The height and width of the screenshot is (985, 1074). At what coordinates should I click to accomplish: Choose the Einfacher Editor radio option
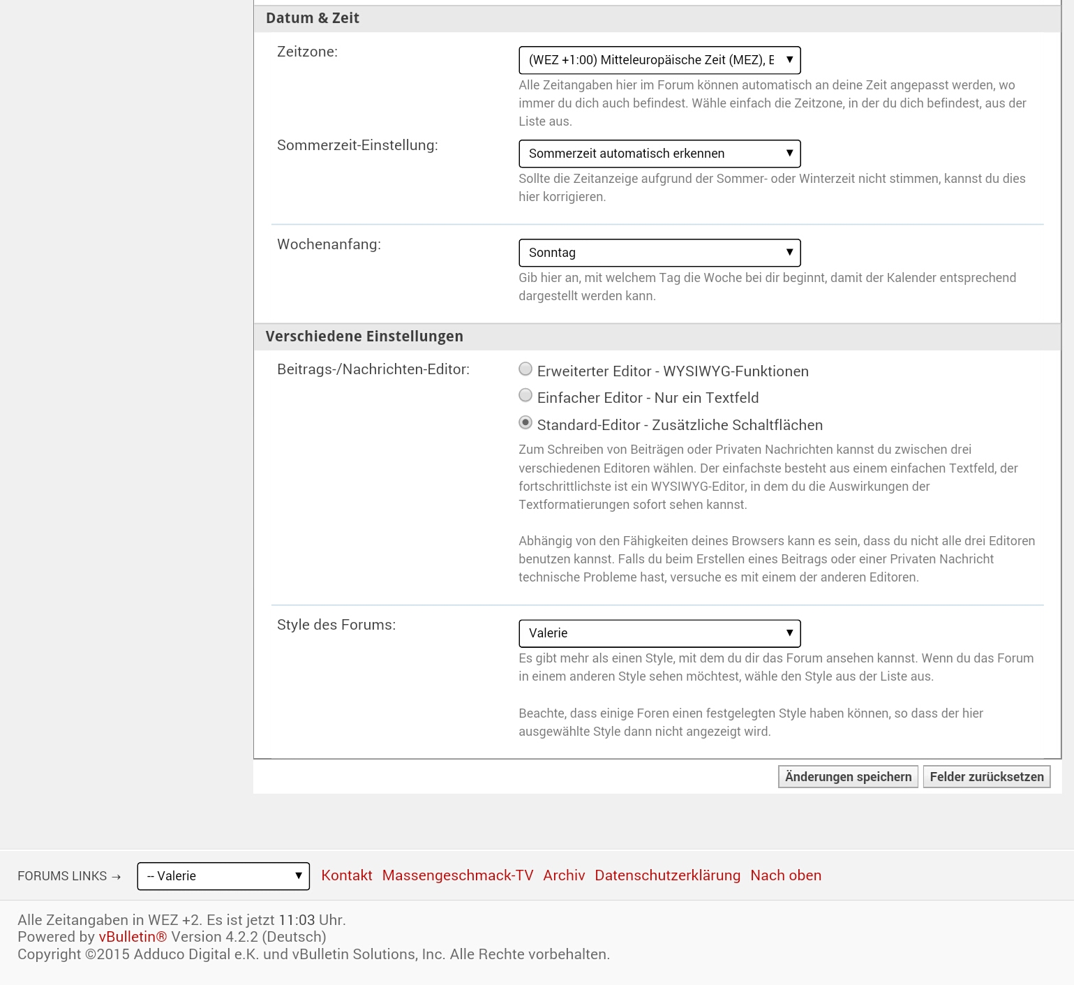525,396
